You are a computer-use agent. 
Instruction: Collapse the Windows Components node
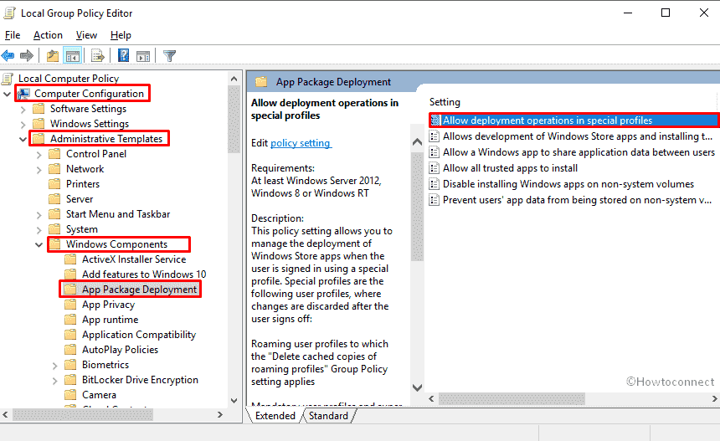click(x=39, y=244)
